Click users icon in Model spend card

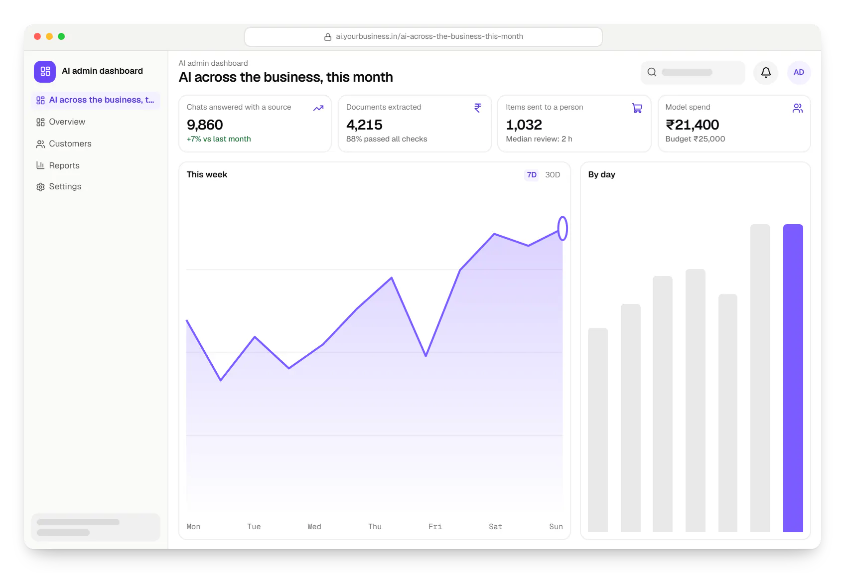pos(798,108)
